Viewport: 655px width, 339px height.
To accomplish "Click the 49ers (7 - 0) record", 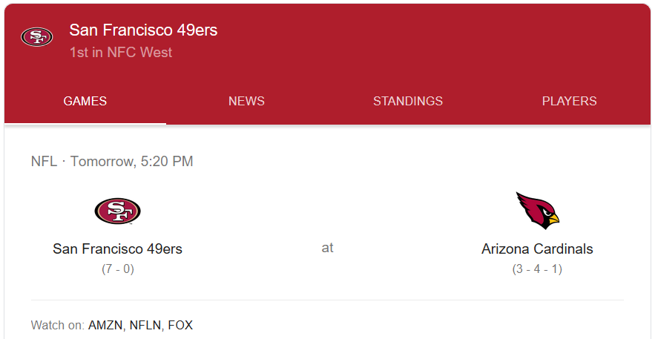I will pos(117,269).
